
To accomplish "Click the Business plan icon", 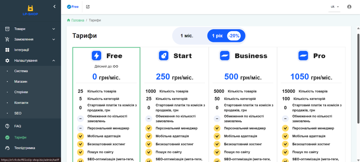I will pos(225,56).
